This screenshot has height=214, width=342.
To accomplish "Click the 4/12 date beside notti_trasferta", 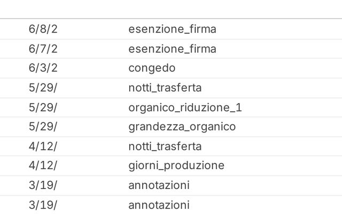I will click(43, 146).
